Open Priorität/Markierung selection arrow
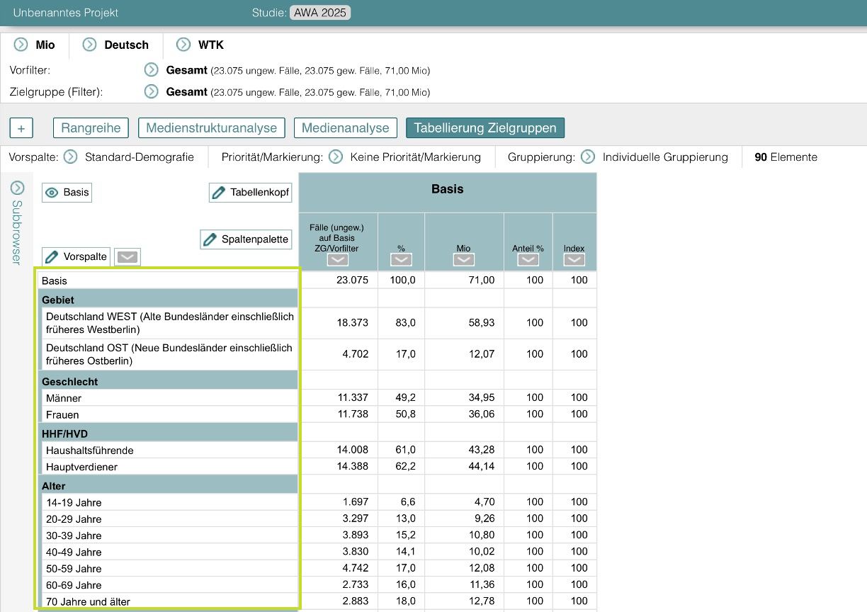867x612 pixels. click(336, 157)
